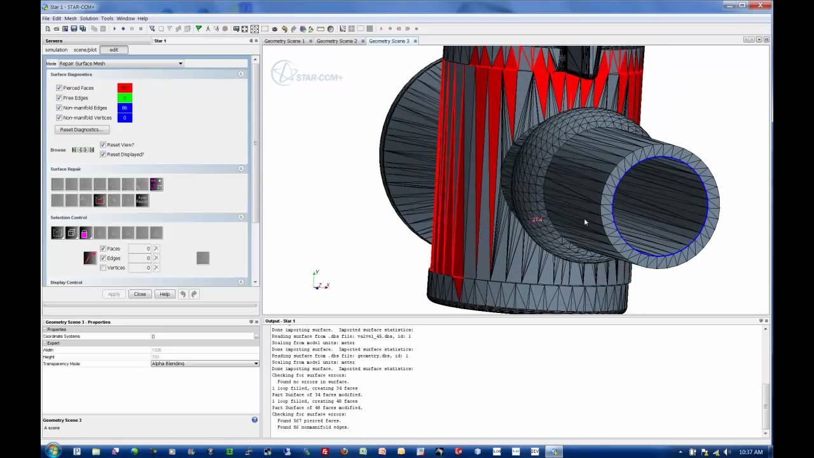Image resolution: width=814 pixels, height=458 pixels.
Task: Click the magenta lock selection icon
Action: (85, 233)
